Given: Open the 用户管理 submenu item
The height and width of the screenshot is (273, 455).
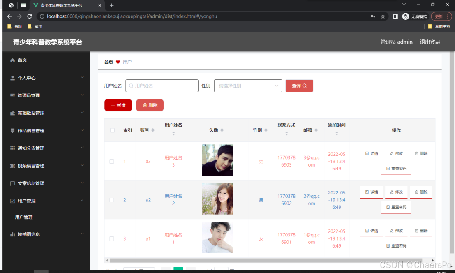Looking at the screenshot, I should [24, 217].
